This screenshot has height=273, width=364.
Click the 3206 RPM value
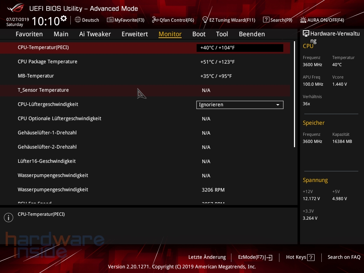click(213, 190)
